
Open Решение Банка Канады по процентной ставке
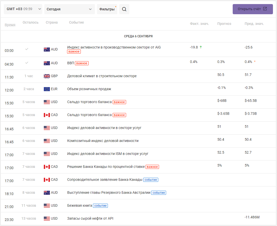click(x=106, y=167)
